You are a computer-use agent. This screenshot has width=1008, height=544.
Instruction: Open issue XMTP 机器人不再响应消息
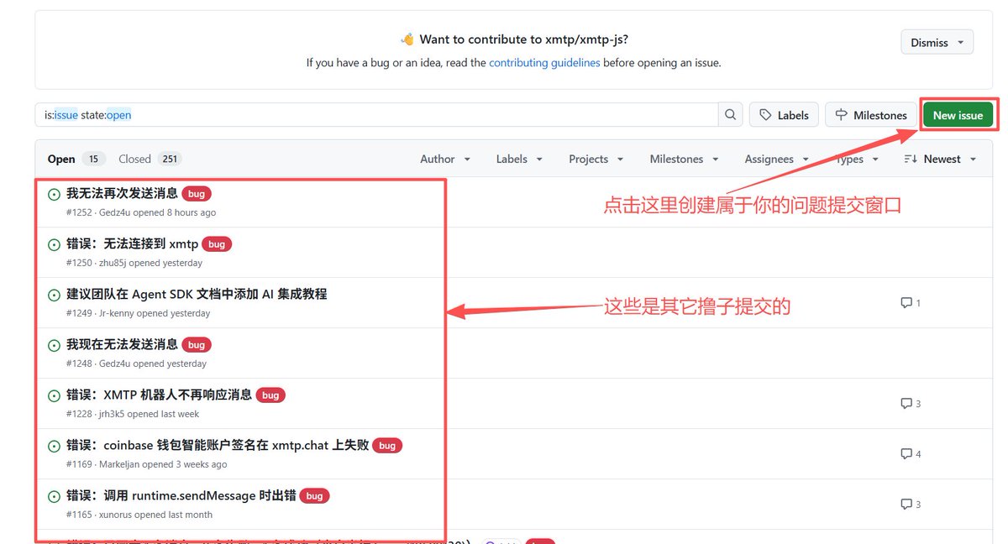pyautogui.click(x=159, y=395)
